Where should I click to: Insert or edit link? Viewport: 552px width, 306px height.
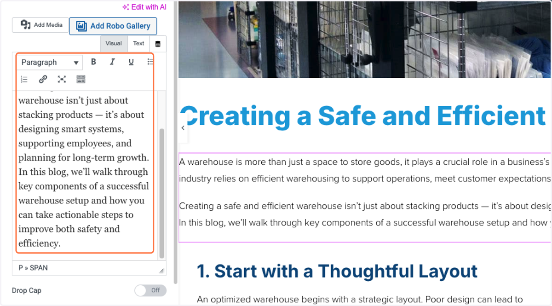[x=43, y=79]
